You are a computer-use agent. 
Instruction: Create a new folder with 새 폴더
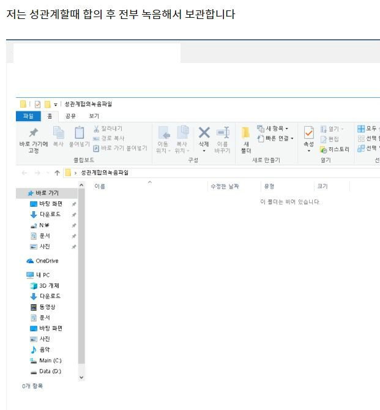(245, 139)
